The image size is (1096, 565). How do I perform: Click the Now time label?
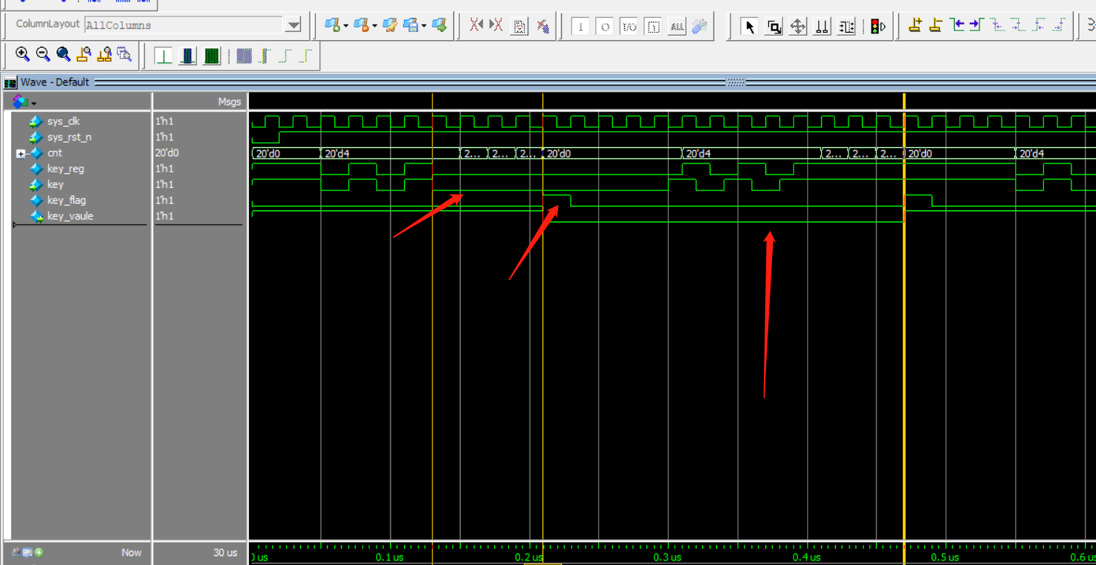(x=131, y=553)
